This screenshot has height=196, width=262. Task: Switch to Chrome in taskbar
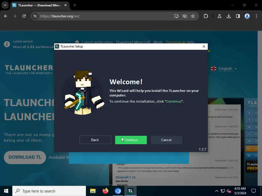[118, 191]
